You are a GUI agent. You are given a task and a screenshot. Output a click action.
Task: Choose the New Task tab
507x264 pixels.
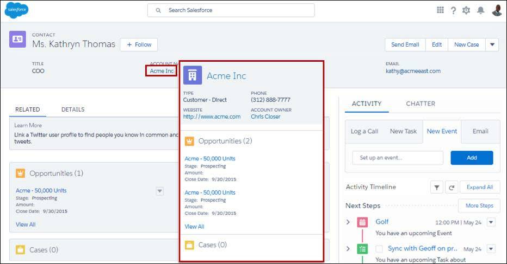tap(403, 131)
